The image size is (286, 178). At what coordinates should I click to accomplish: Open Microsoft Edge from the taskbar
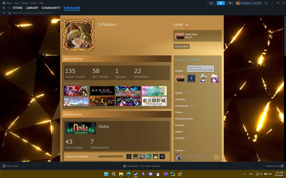[128, 174]
